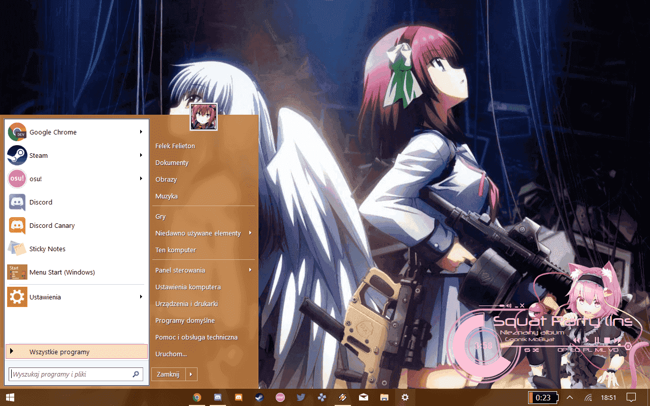Open osu! from the taskbar

280,397
